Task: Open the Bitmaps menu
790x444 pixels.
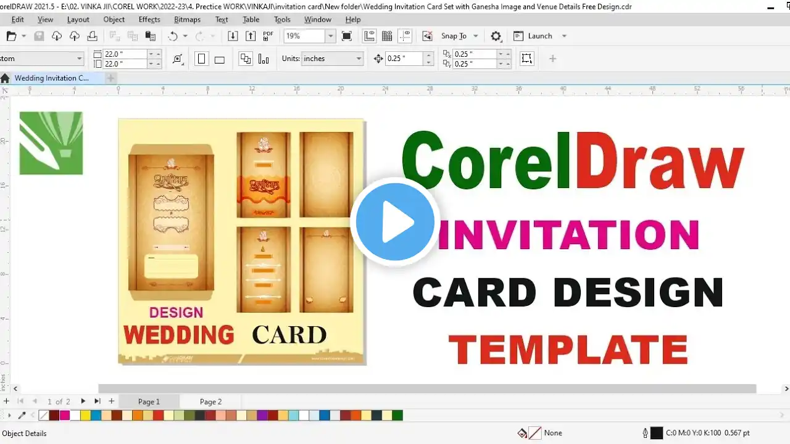Action: click(x=187, y=20)
